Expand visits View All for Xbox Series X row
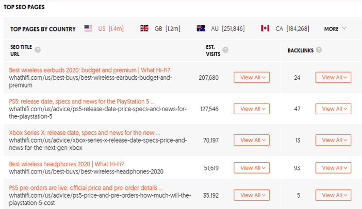Screen dimensions: 362x209 tap(252, 140)
